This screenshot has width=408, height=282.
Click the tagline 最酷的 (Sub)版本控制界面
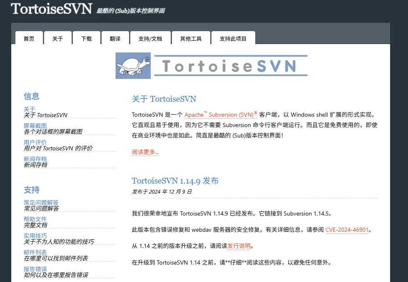click(x=131, y=11)
